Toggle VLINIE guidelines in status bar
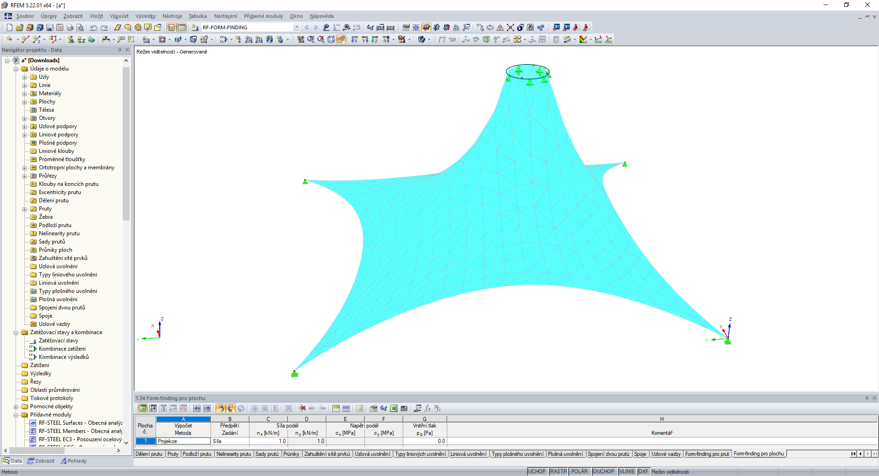 (x=627, y=471)
